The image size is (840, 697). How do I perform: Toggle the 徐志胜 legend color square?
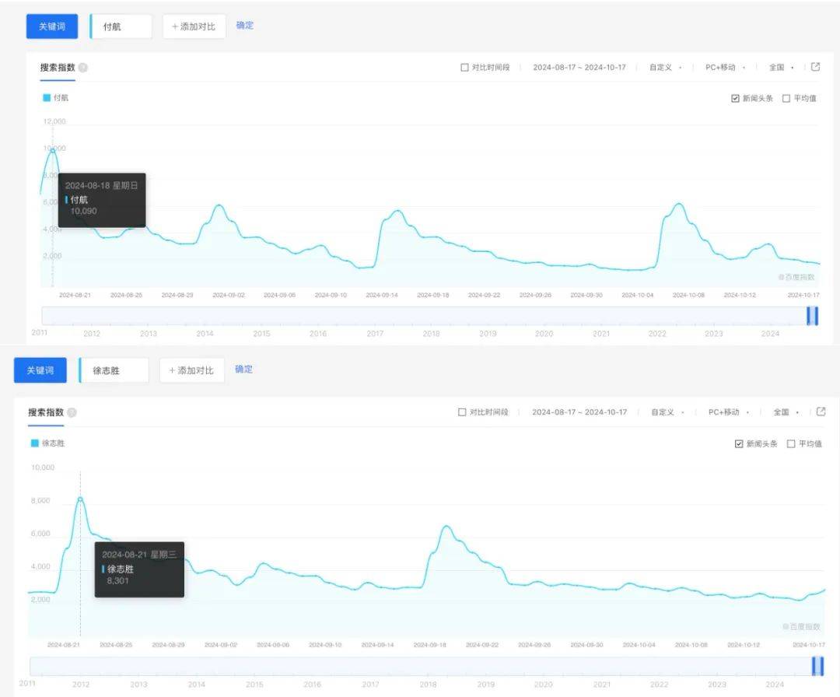tap(35, 443)
